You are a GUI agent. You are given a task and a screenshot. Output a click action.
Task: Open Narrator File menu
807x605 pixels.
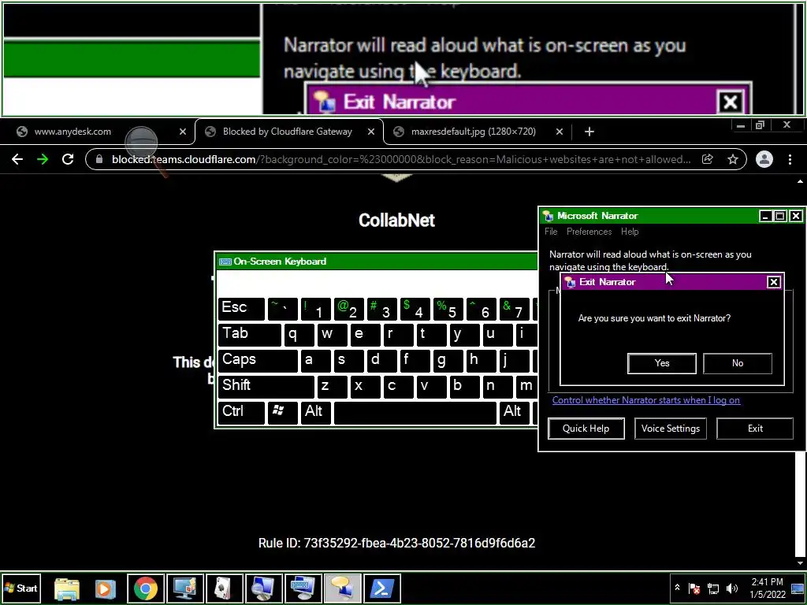(x=551, y=232)
